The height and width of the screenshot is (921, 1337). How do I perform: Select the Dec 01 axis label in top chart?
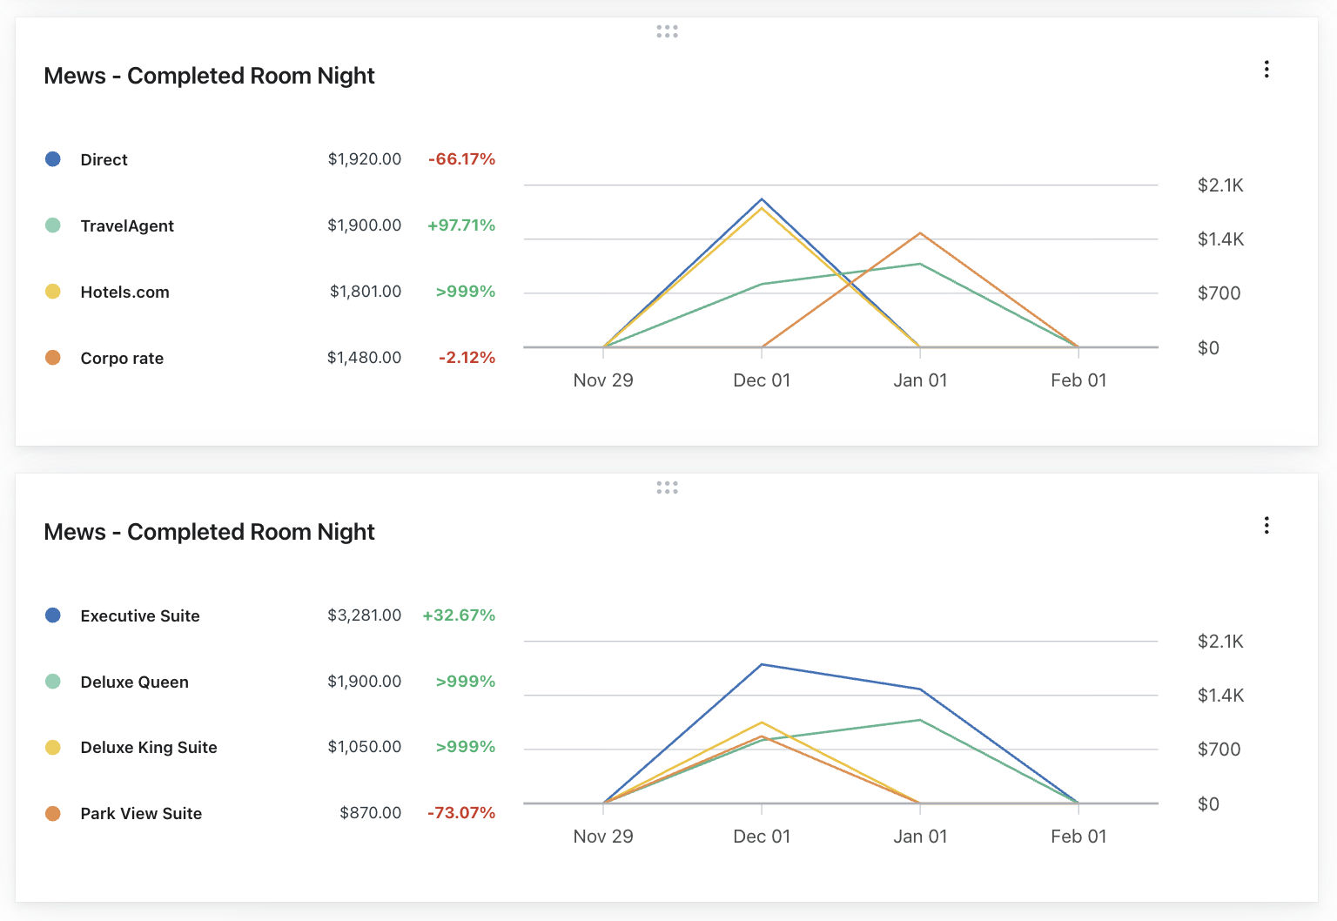tap(762, 380)
